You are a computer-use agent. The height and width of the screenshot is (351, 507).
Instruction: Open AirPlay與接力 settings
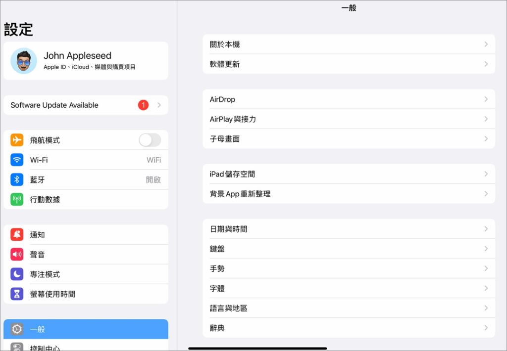[349, 119]
